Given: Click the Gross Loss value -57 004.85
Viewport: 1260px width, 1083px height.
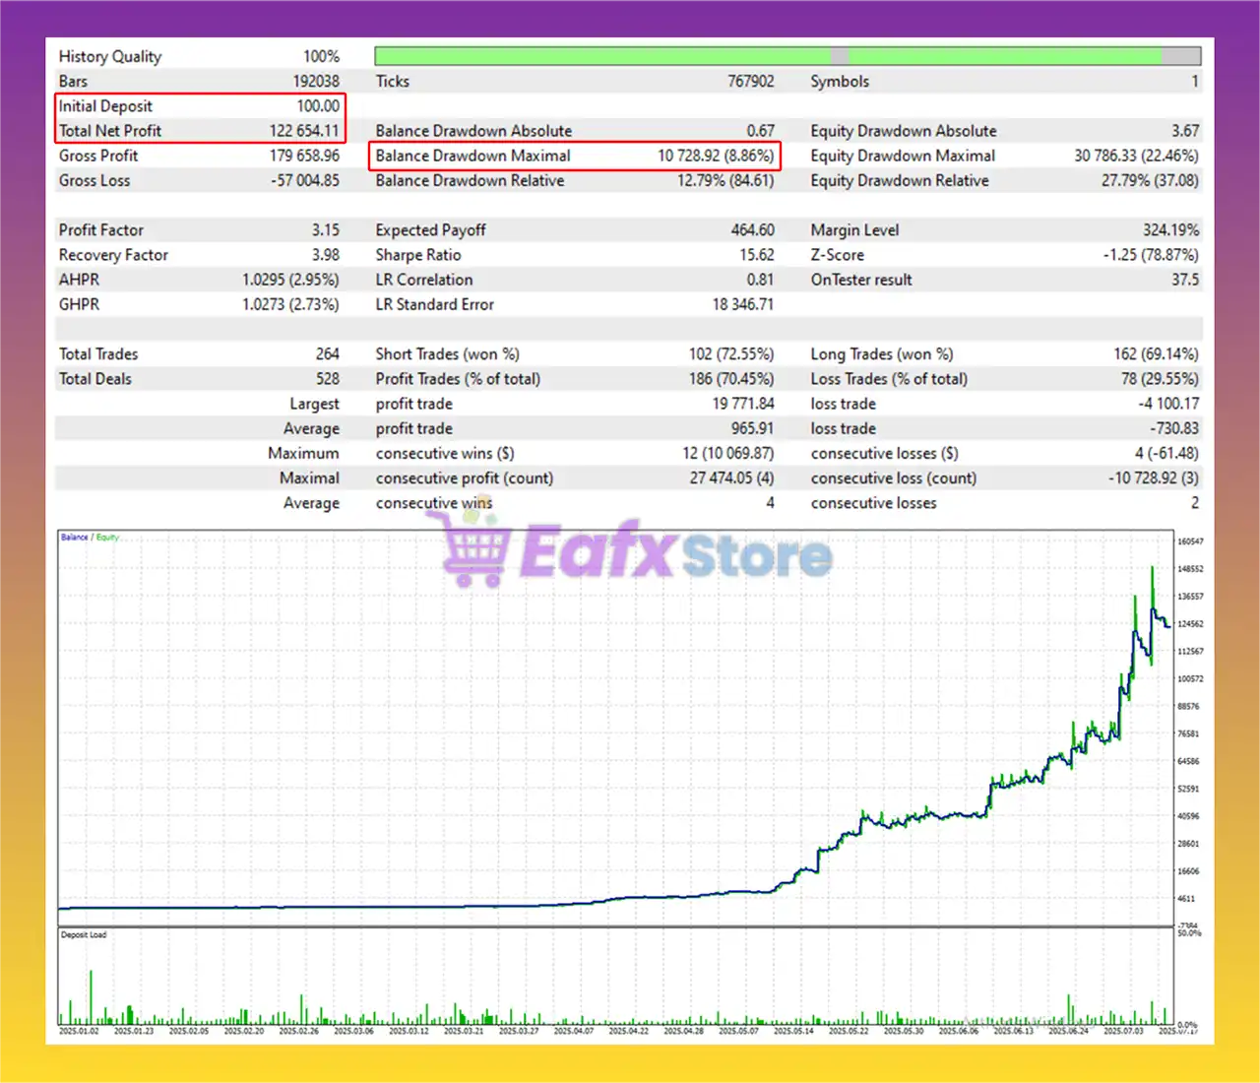Looking at the screenshot, I should [x=304, y=181].
